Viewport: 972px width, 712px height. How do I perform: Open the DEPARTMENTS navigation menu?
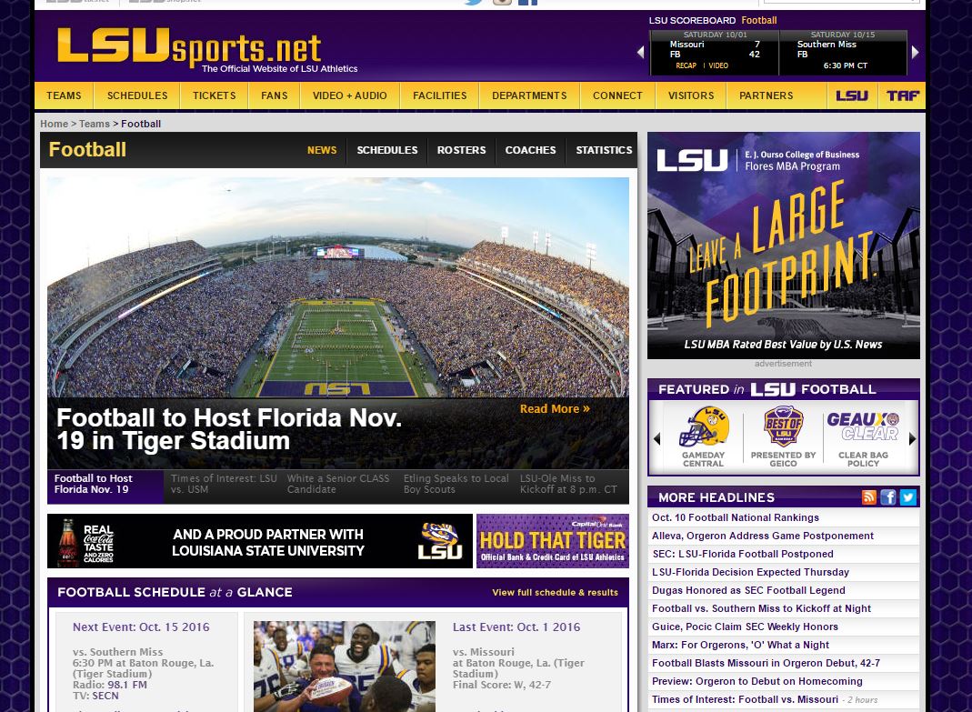529,95
